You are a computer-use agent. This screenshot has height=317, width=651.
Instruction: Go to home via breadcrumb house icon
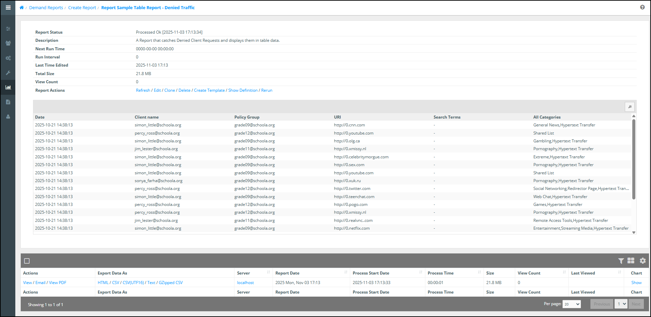point(21,7)
